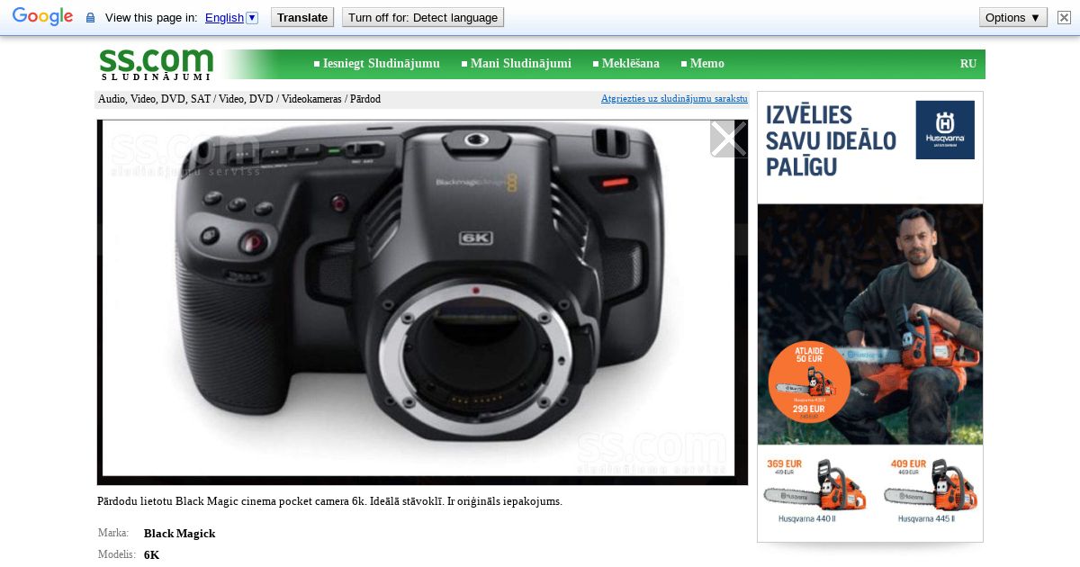Click the orange Atlaide 50 EUR discount badge
This screenshot has height=567, width=1080.
pyautogui.click(x=809, y=382)
